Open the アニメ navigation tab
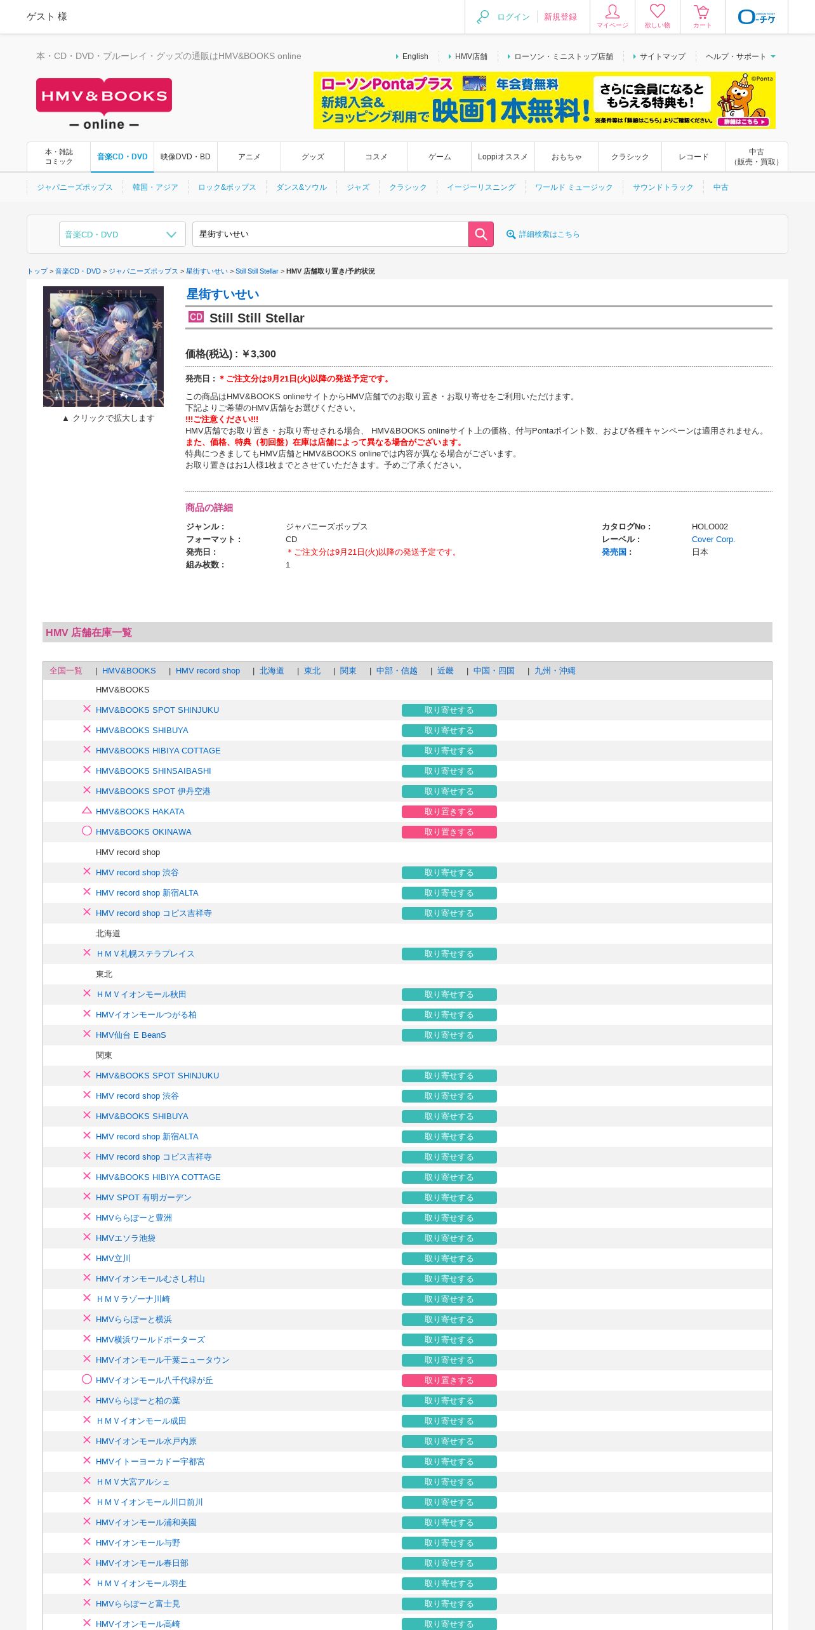 click(x=249, y=157)
